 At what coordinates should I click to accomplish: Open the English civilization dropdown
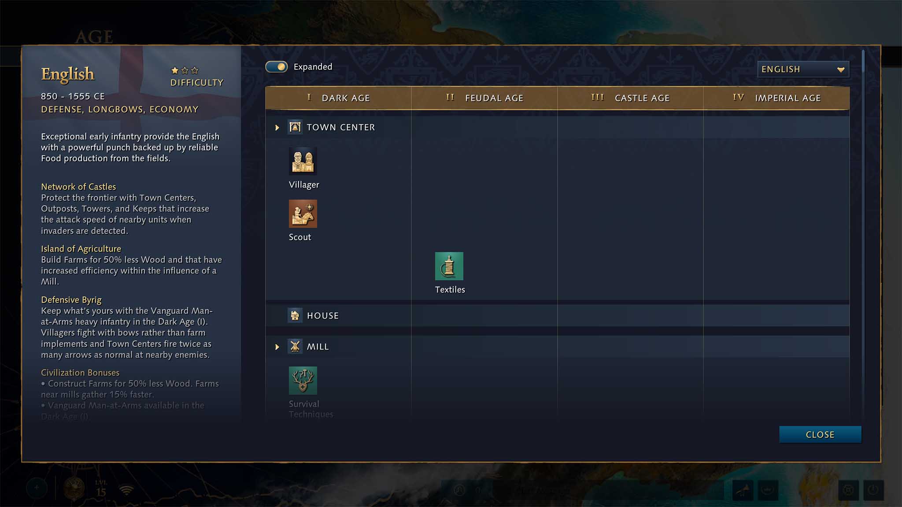(x=803, y=70)
